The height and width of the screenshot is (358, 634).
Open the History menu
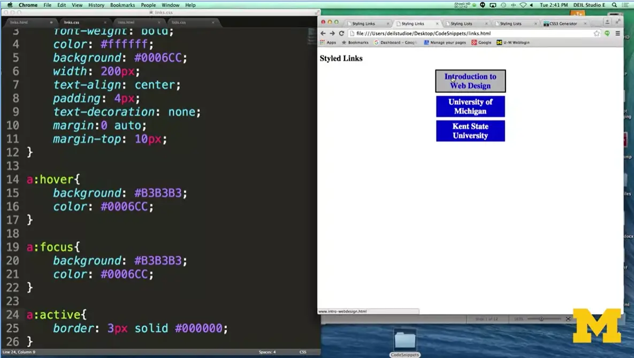[x=96, y=5]
